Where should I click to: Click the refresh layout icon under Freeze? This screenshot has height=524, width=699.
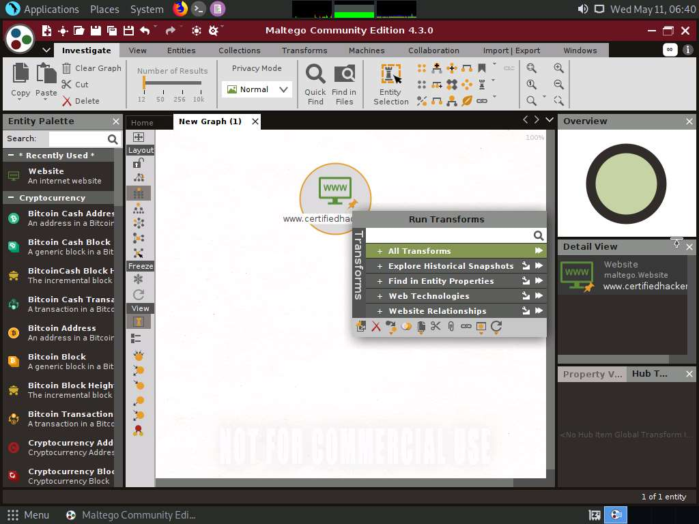pos(139,295)
